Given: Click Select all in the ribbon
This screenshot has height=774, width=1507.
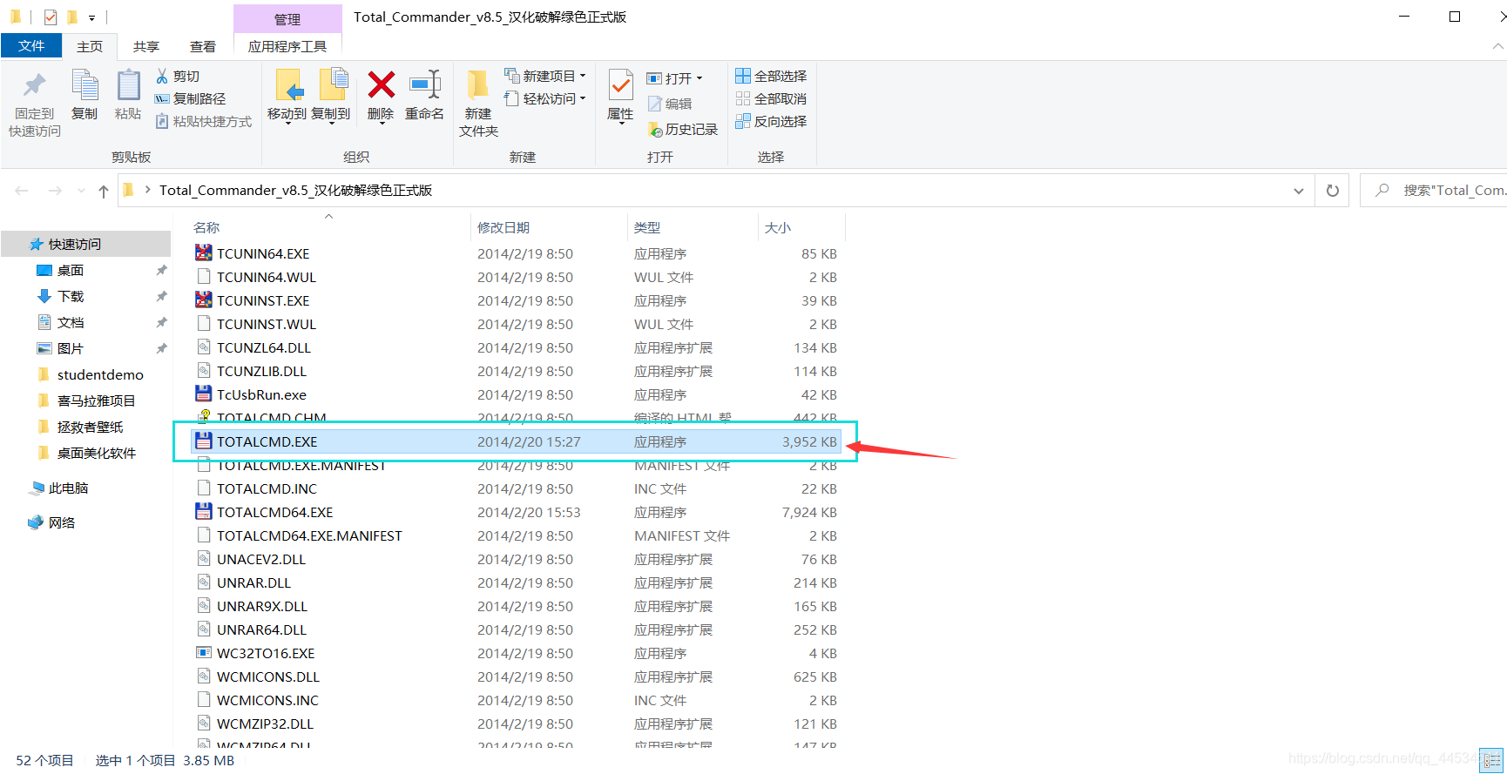Looking at the screenshot, I should click(x=771, y=77).
